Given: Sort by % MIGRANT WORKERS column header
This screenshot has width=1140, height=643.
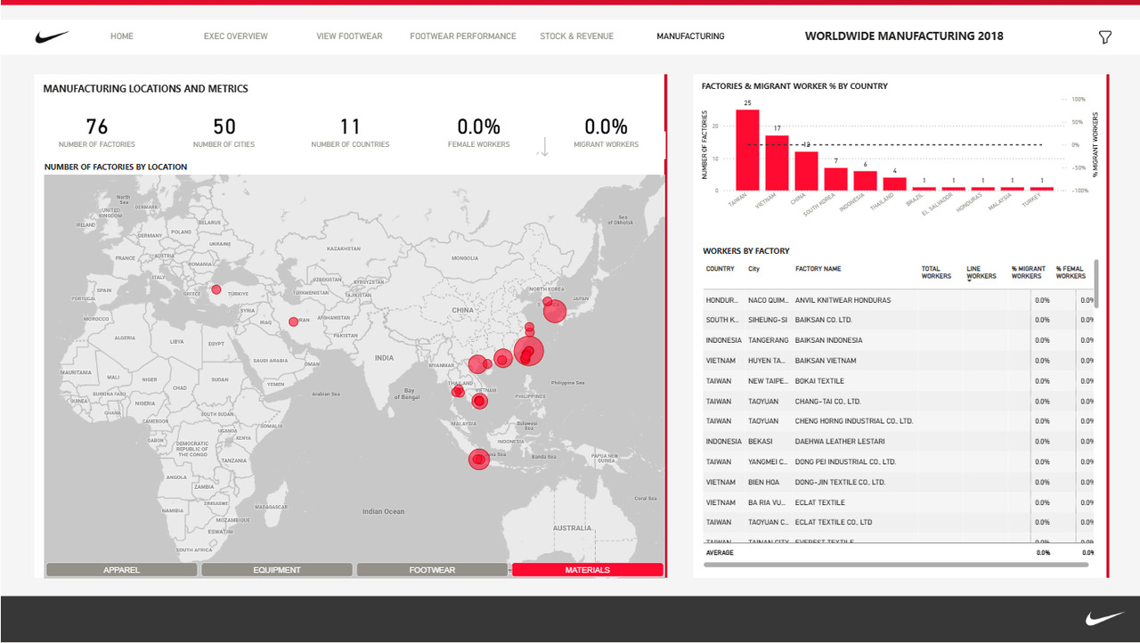Looking at the screenshot, I should pyautogui.click(x=1028, y=273).
